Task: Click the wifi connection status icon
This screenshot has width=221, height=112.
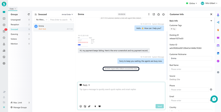Action: pyautogui.click(x=4, y=107)
